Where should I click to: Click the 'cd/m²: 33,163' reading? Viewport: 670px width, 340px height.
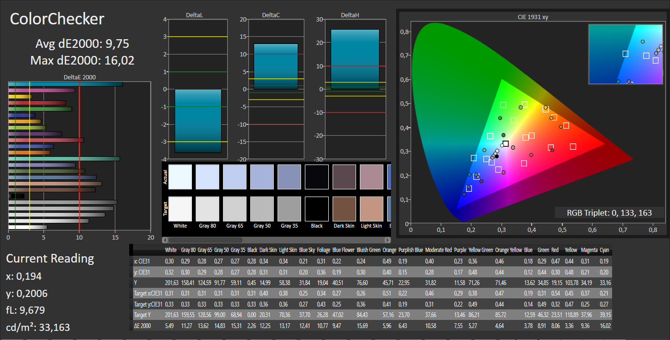point(38,328)
